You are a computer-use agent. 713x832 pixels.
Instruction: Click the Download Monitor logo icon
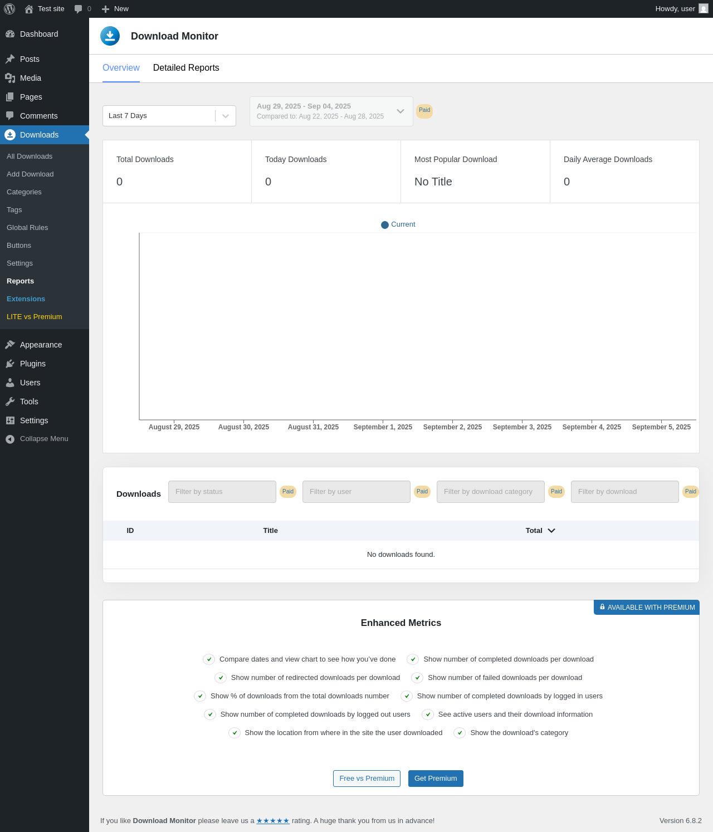click(x=110, y=36)
